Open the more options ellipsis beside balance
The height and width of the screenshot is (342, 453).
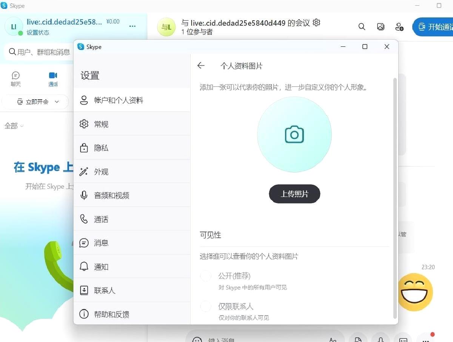[133, 26]
